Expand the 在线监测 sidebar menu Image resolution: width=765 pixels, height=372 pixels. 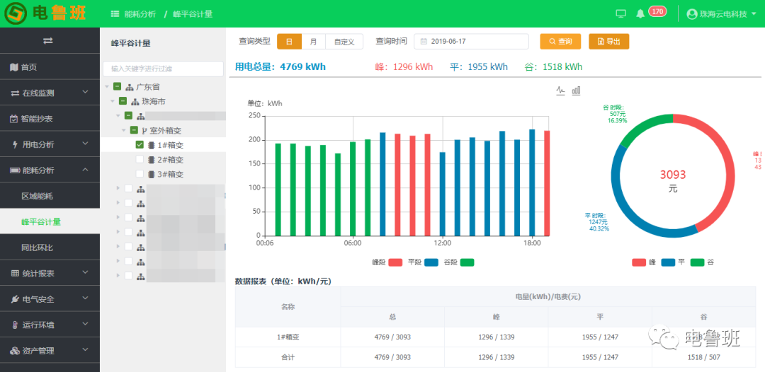49,93
